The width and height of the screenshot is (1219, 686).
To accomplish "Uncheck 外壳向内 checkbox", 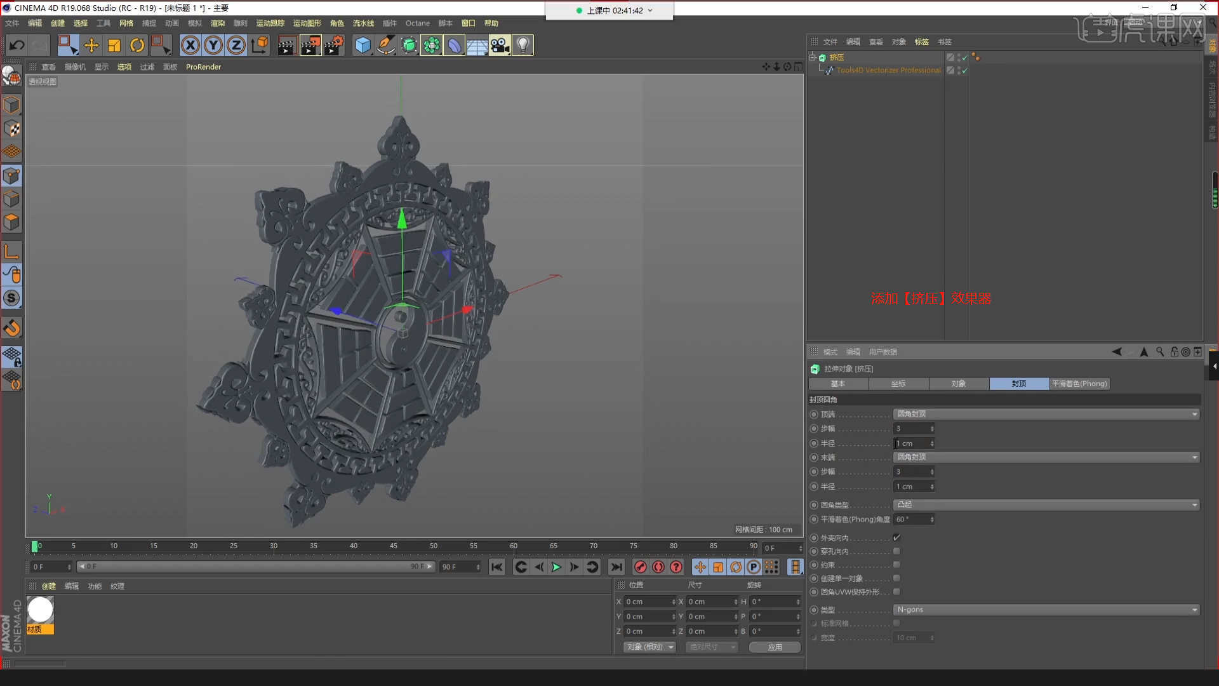I will coord(896,538).
